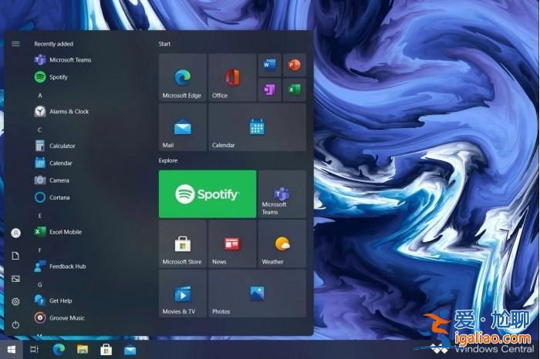
Task: Open PowerPoint from the small tile
Action: [294, 65]
